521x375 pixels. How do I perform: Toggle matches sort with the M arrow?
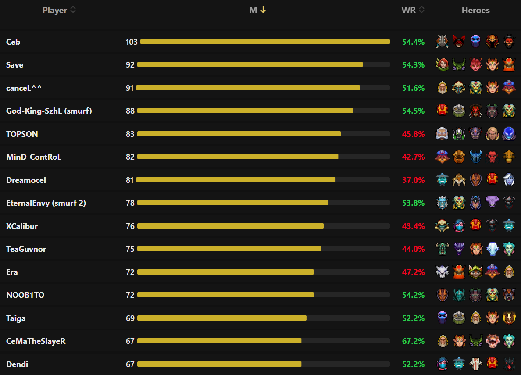click(x=263, y=10)
